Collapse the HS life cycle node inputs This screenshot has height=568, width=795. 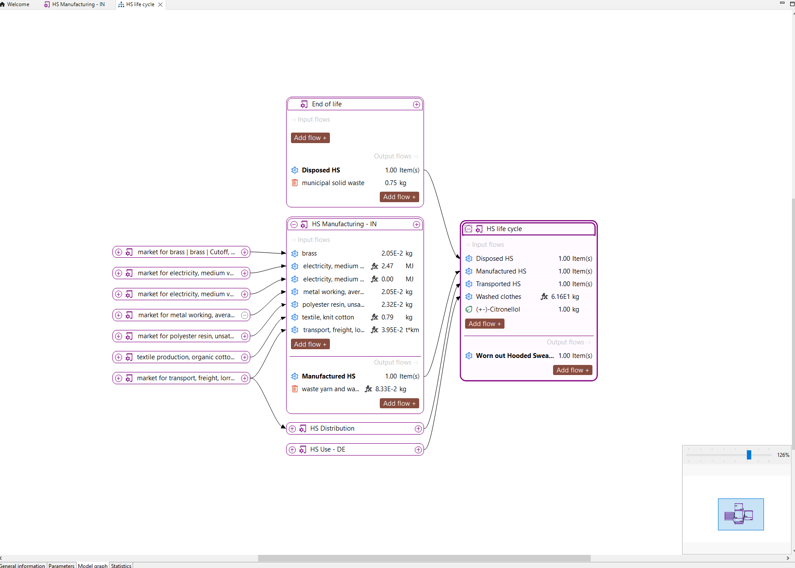click(x=469, y=229)
